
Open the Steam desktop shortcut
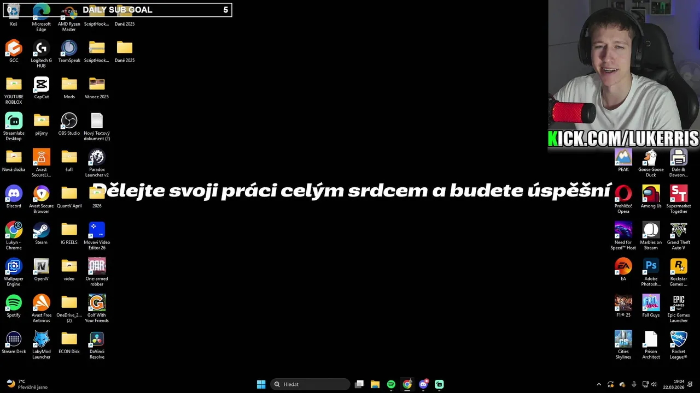[x=41, y=233]
